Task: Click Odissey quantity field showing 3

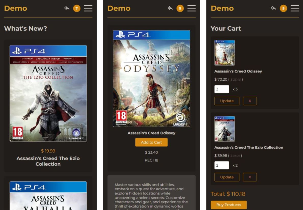Action: pos(222,89)
